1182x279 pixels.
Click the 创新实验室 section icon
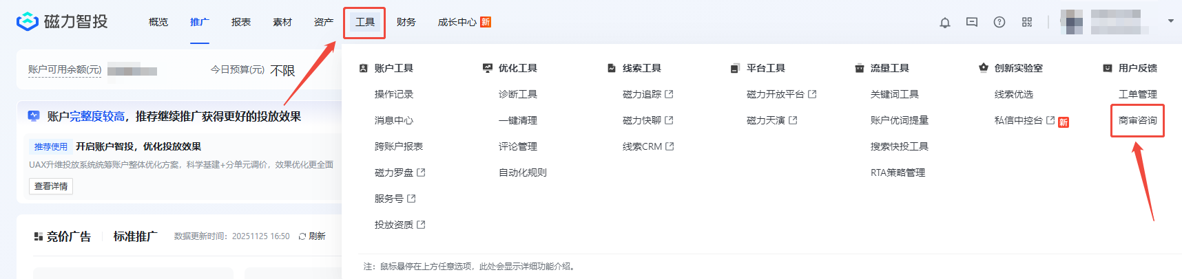pos(984,68)
